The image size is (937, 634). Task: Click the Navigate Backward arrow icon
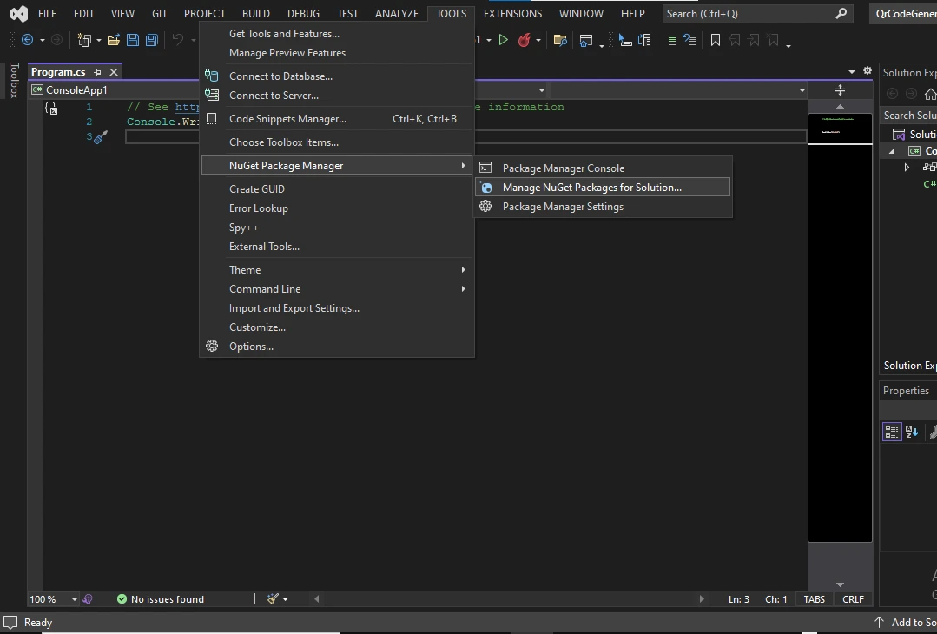point(28,40)
